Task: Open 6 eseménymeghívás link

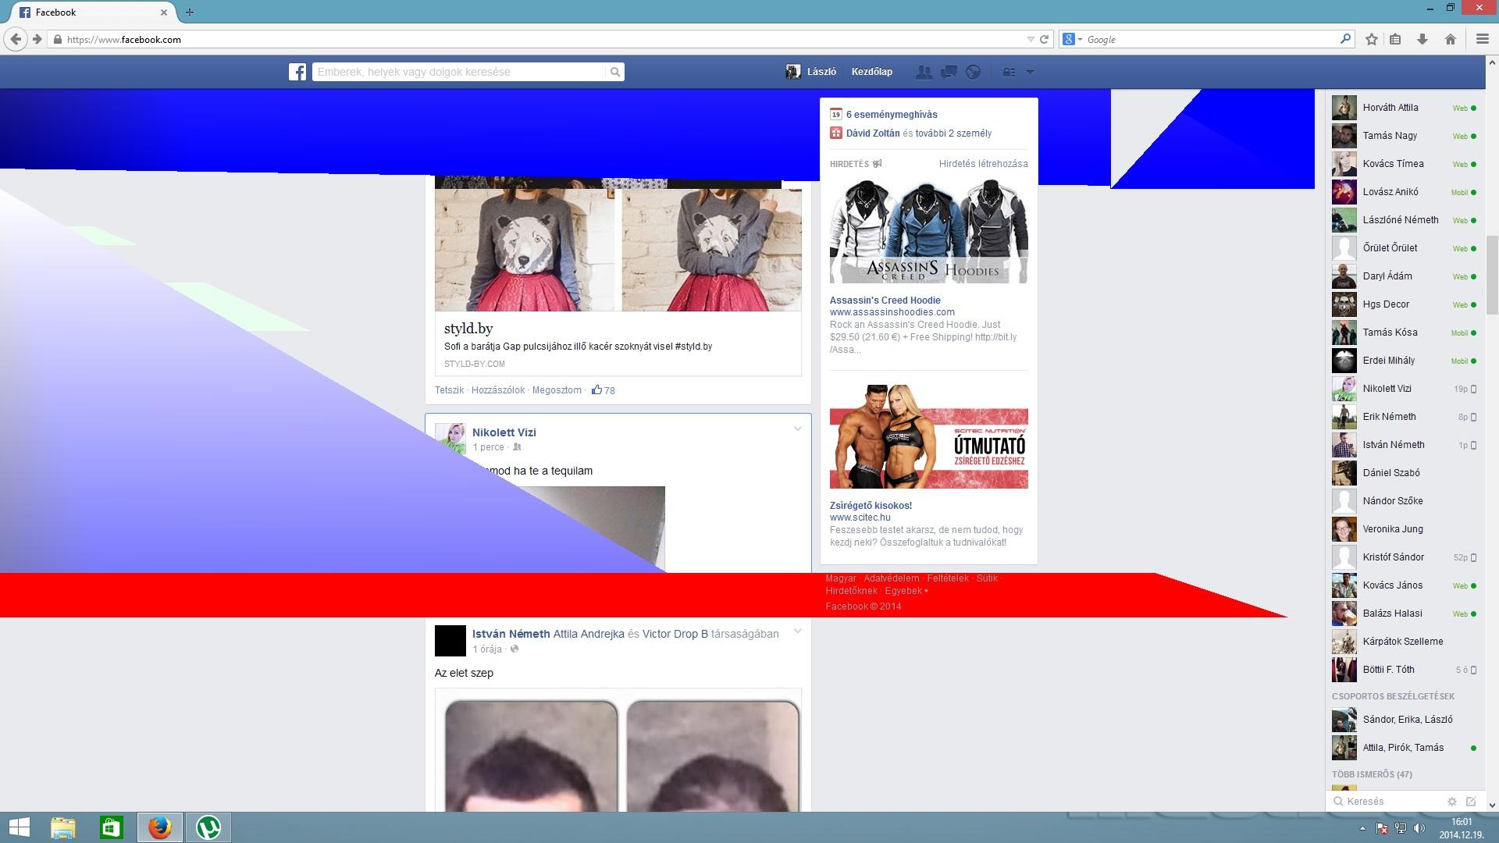Action: point(892,115)
